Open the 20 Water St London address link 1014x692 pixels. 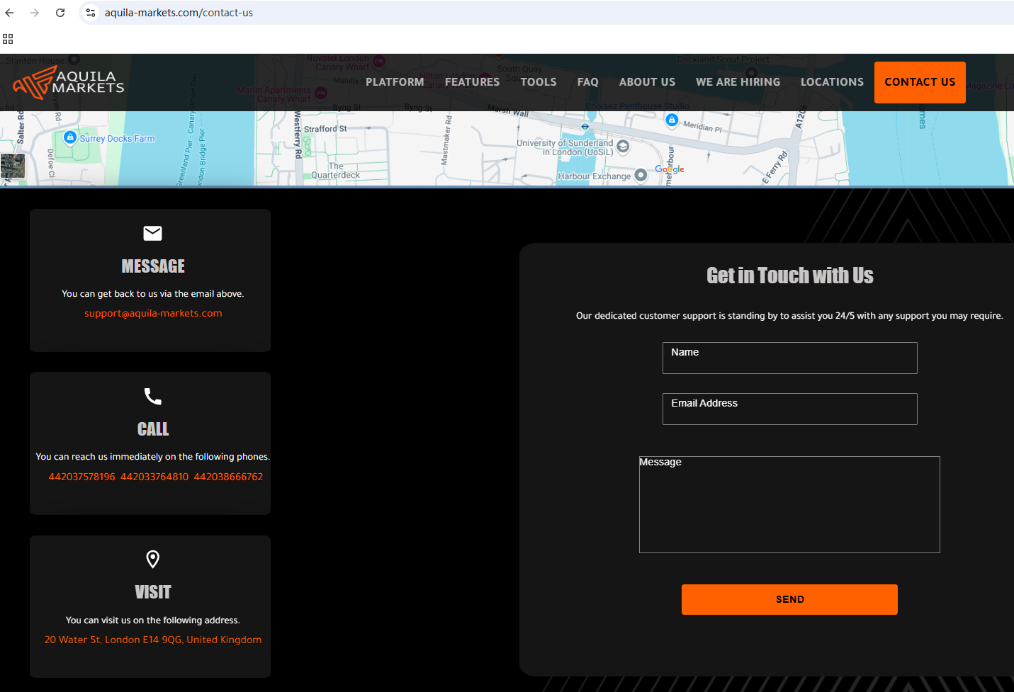click(x=153, y=640)
